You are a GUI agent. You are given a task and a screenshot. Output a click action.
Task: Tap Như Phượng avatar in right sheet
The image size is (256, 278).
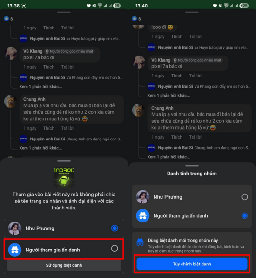(x=142, y=197)
